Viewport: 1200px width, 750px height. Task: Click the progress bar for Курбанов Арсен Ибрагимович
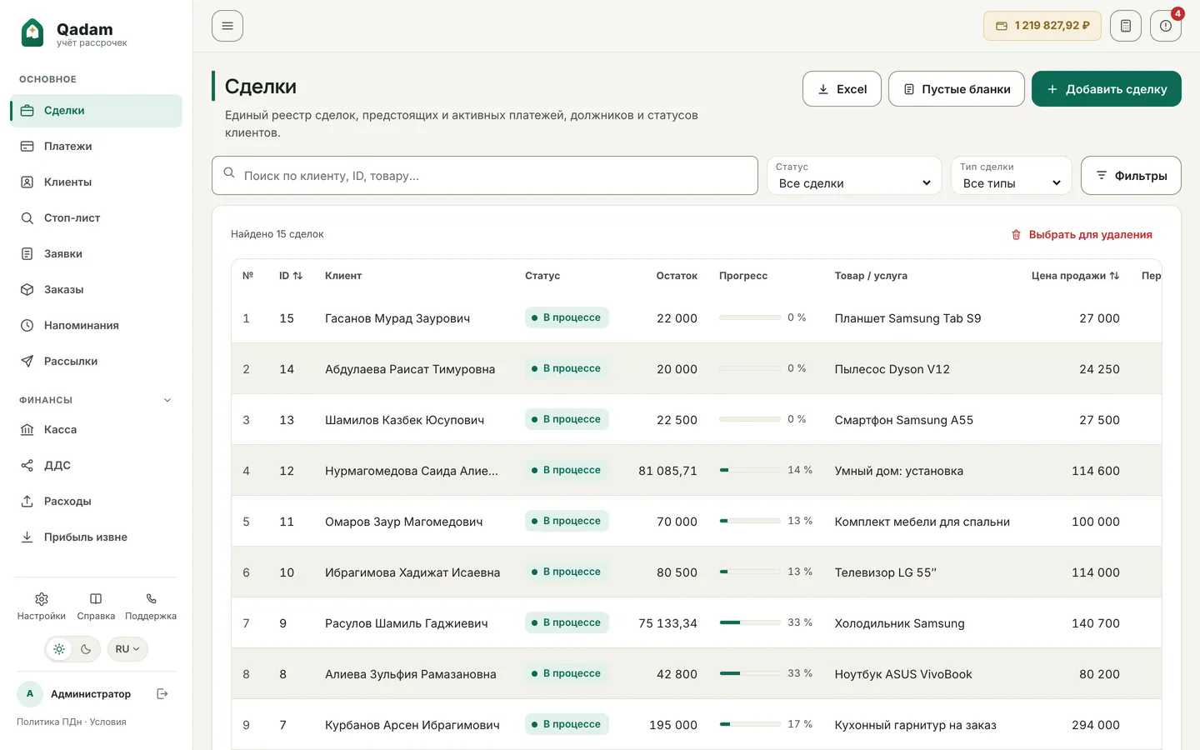pos(750,724)
